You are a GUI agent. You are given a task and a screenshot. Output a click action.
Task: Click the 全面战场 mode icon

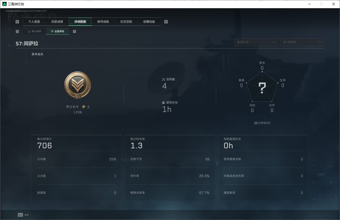coord(52,31)
